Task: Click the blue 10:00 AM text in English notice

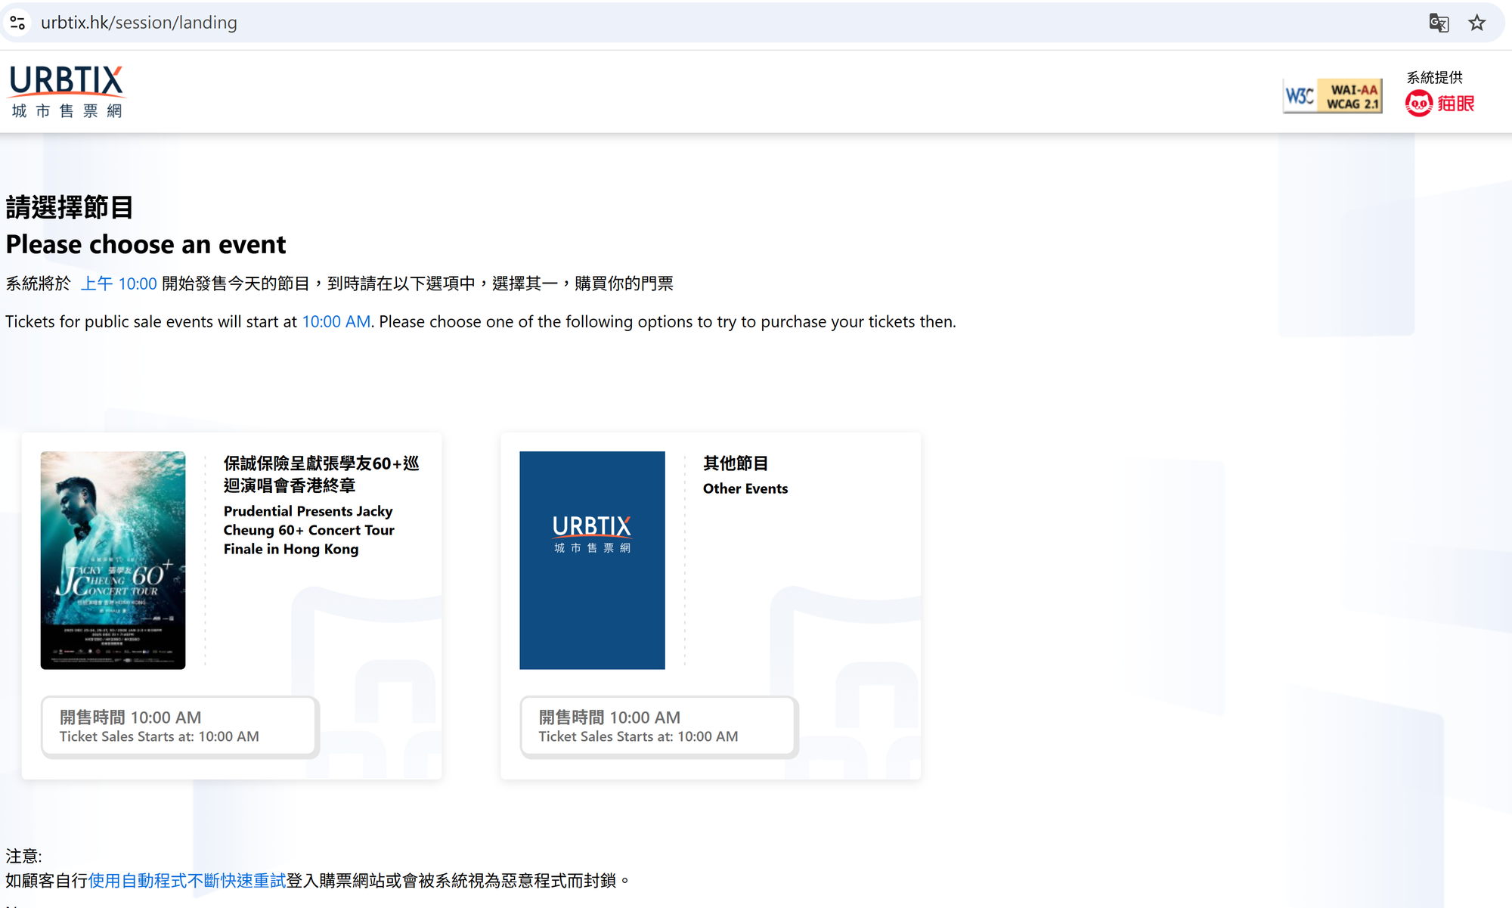Action: pos(336,321)
